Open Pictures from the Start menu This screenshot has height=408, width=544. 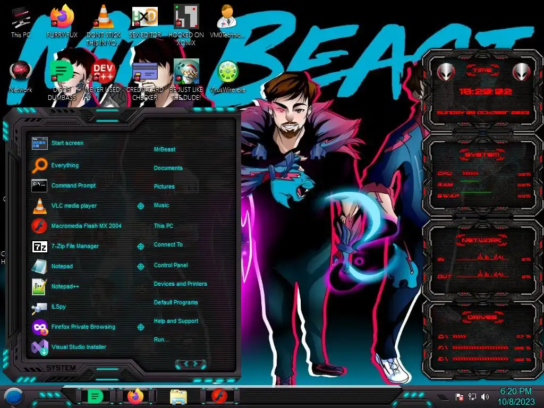point(164,186)
